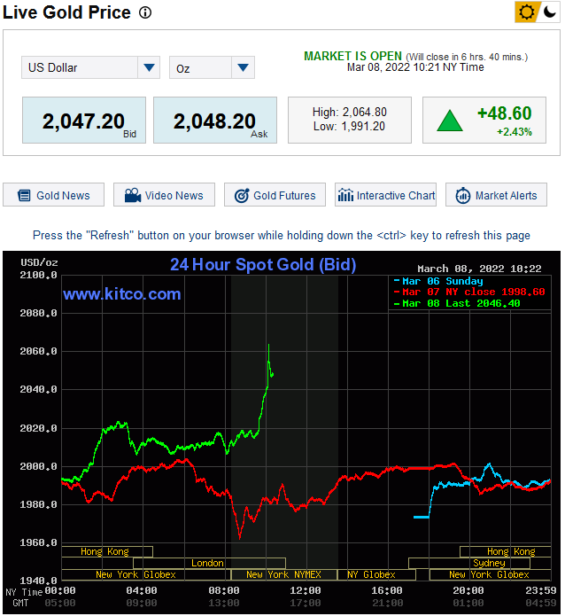Click the Mar 06 Sunday legend entry

tap(438, 281)
